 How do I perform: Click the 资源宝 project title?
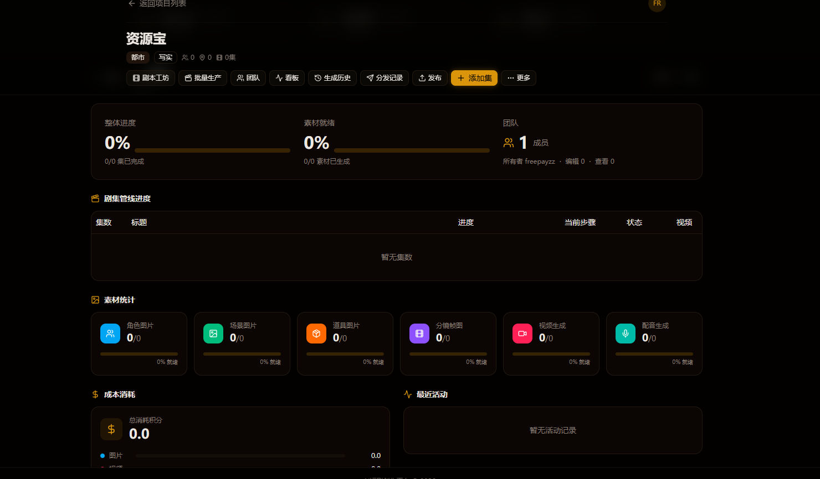[x=146, y=39]
